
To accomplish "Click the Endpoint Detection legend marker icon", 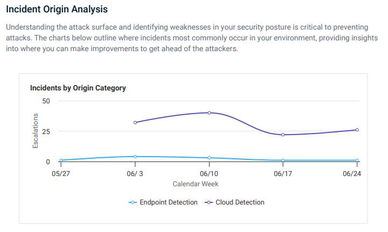I will coord(133,202).
